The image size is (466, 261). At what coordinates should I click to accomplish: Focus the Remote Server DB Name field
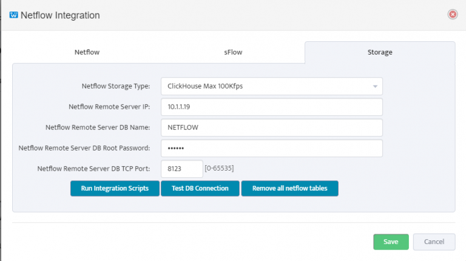[271, 127]
